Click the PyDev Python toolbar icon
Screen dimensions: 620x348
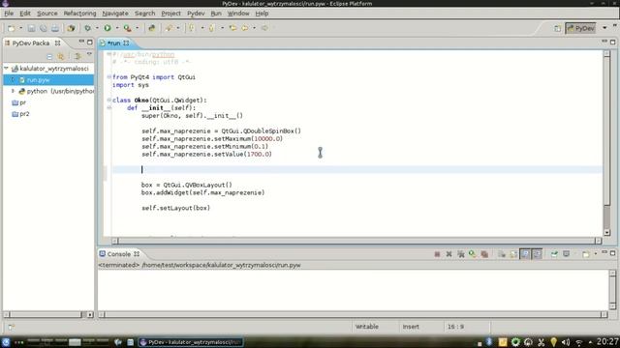tap(151, 28)
